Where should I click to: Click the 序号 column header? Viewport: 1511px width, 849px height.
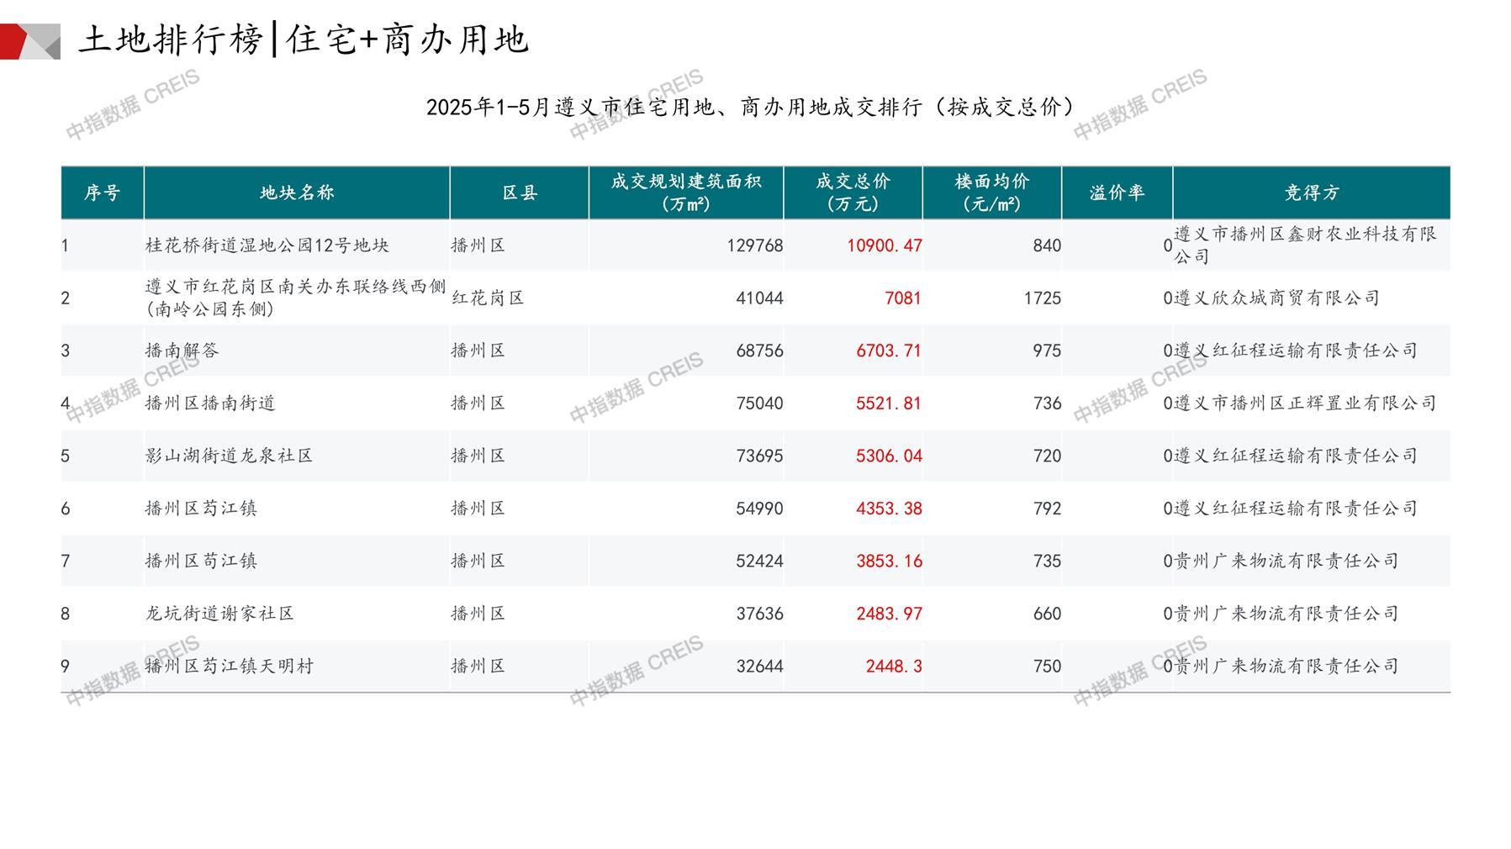[x=102, y=192]
